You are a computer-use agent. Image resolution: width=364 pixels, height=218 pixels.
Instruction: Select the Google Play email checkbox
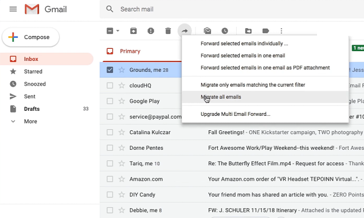pyautogui.click(x=110, y=101)
